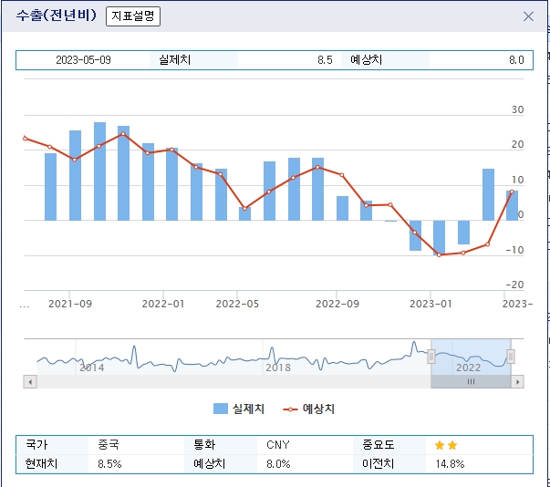Click the lowest red forecast point near 2023-01
The image size is (550, 487).
point(439,254)
